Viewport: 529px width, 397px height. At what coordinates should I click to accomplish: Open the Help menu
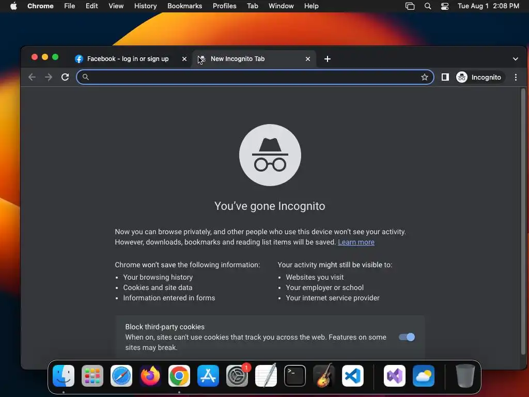click(311, 6)
